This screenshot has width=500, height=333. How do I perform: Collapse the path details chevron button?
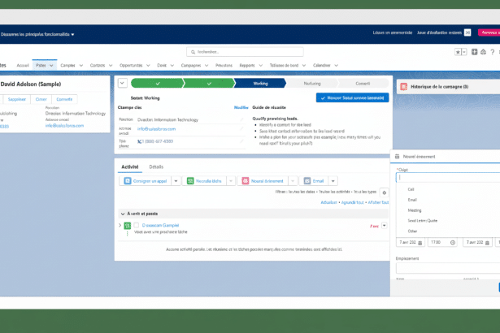(123, 83)
